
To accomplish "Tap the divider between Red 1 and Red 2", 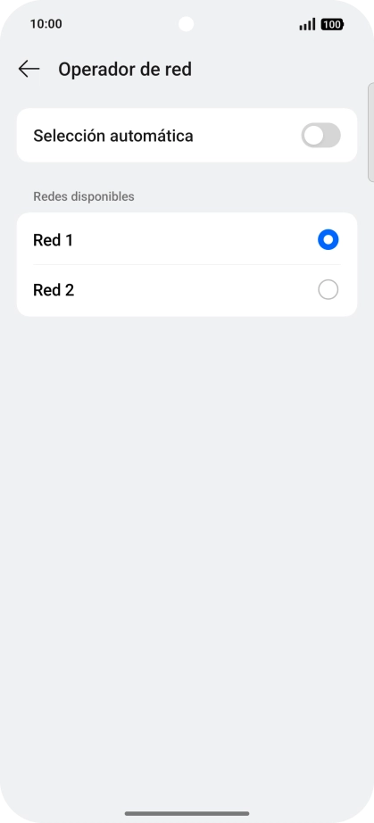I will (187, 264).
